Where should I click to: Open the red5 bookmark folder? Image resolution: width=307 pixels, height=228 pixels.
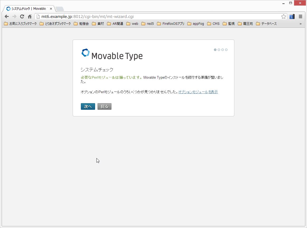pos(148,24)
